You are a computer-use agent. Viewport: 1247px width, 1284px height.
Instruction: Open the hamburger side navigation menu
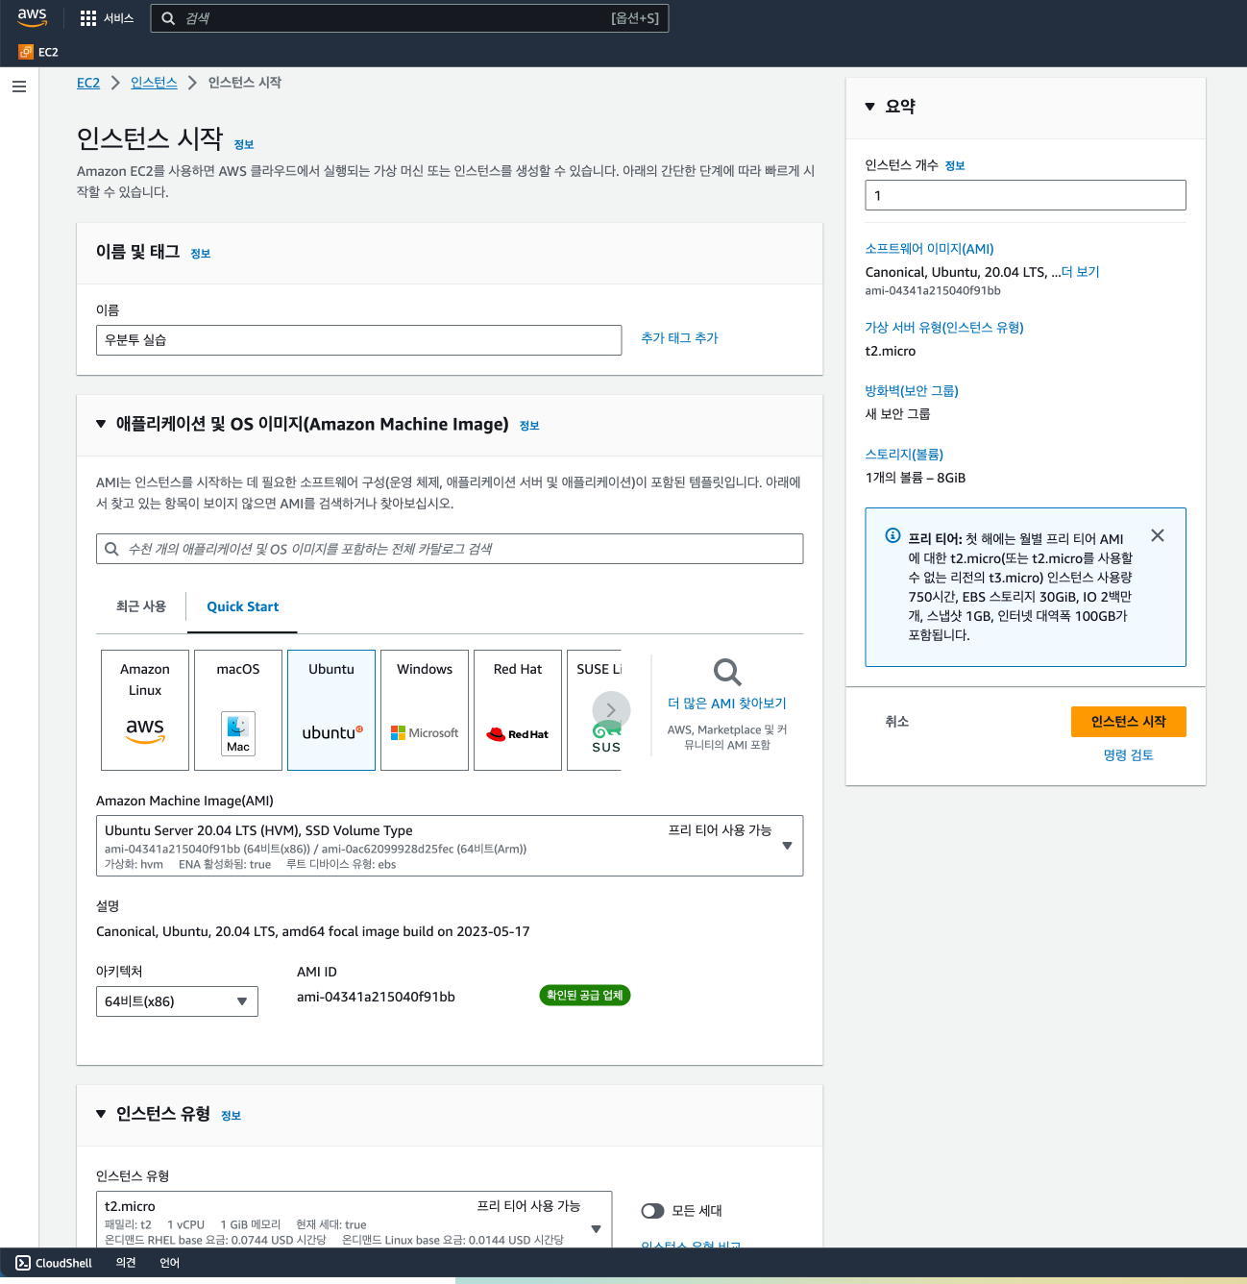[x=19, y=86]
